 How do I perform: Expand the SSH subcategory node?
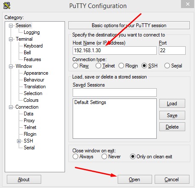tap(19, 141)
